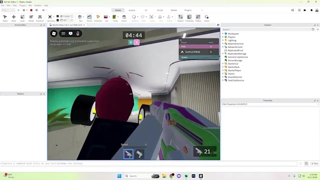Select the Select tool in the ribbon

click(5, 18)
